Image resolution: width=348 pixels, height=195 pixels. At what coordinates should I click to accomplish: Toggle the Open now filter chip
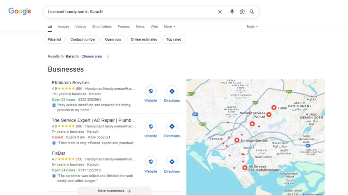(x=113, y=39)
